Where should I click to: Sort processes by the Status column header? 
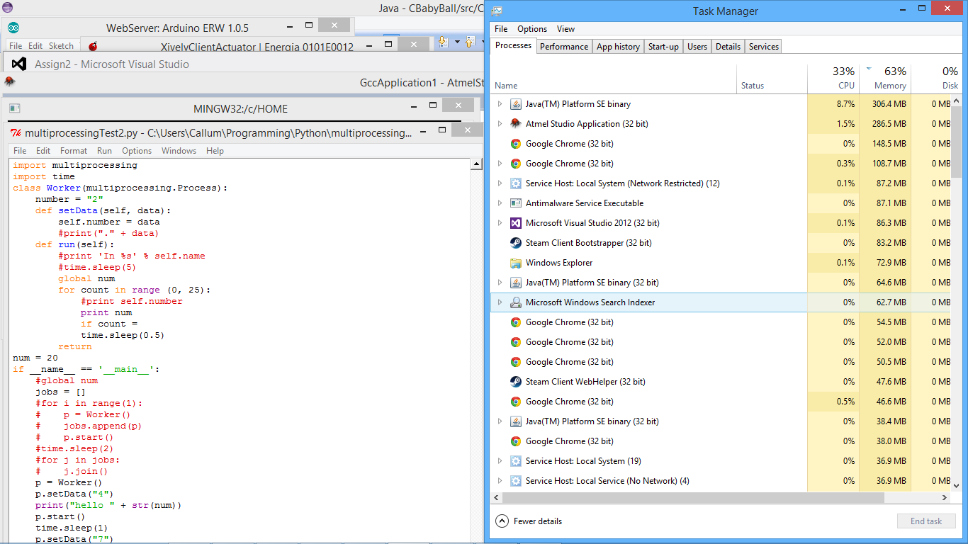coord(772,79)
